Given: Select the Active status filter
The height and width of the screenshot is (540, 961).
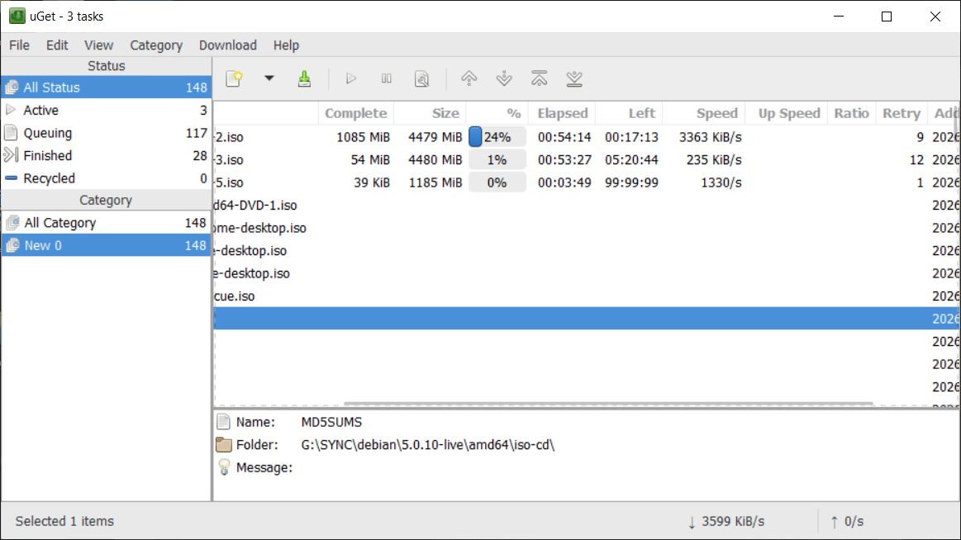Looking at the screenshot, I should (x=106, y=110).
